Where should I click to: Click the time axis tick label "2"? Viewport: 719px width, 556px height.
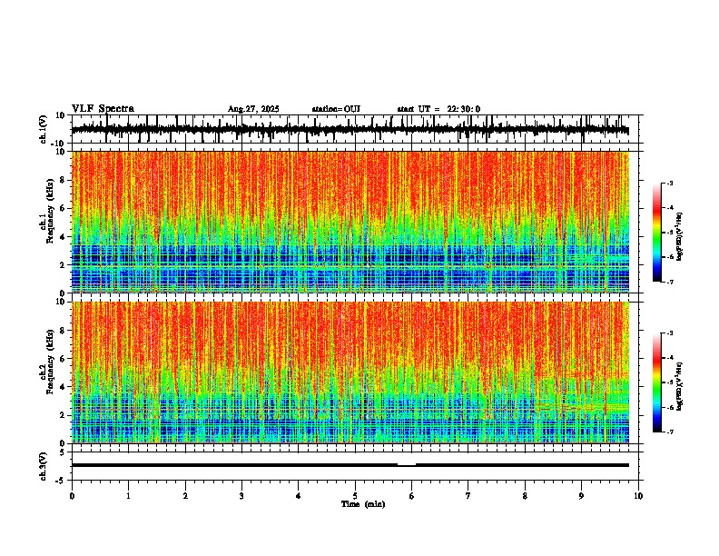coord(185,496)
